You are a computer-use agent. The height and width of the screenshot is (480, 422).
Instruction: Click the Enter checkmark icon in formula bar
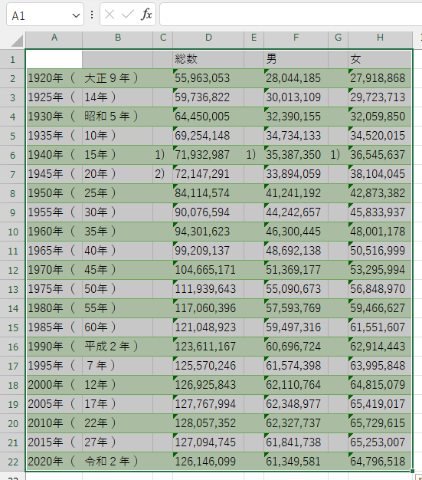(x=127, y=15)
